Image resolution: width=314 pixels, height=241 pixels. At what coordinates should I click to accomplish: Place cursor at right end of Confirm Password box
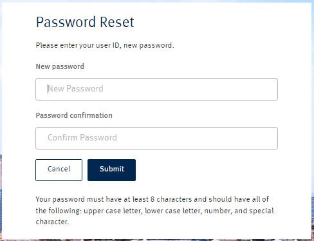click(x=272, y=138)
